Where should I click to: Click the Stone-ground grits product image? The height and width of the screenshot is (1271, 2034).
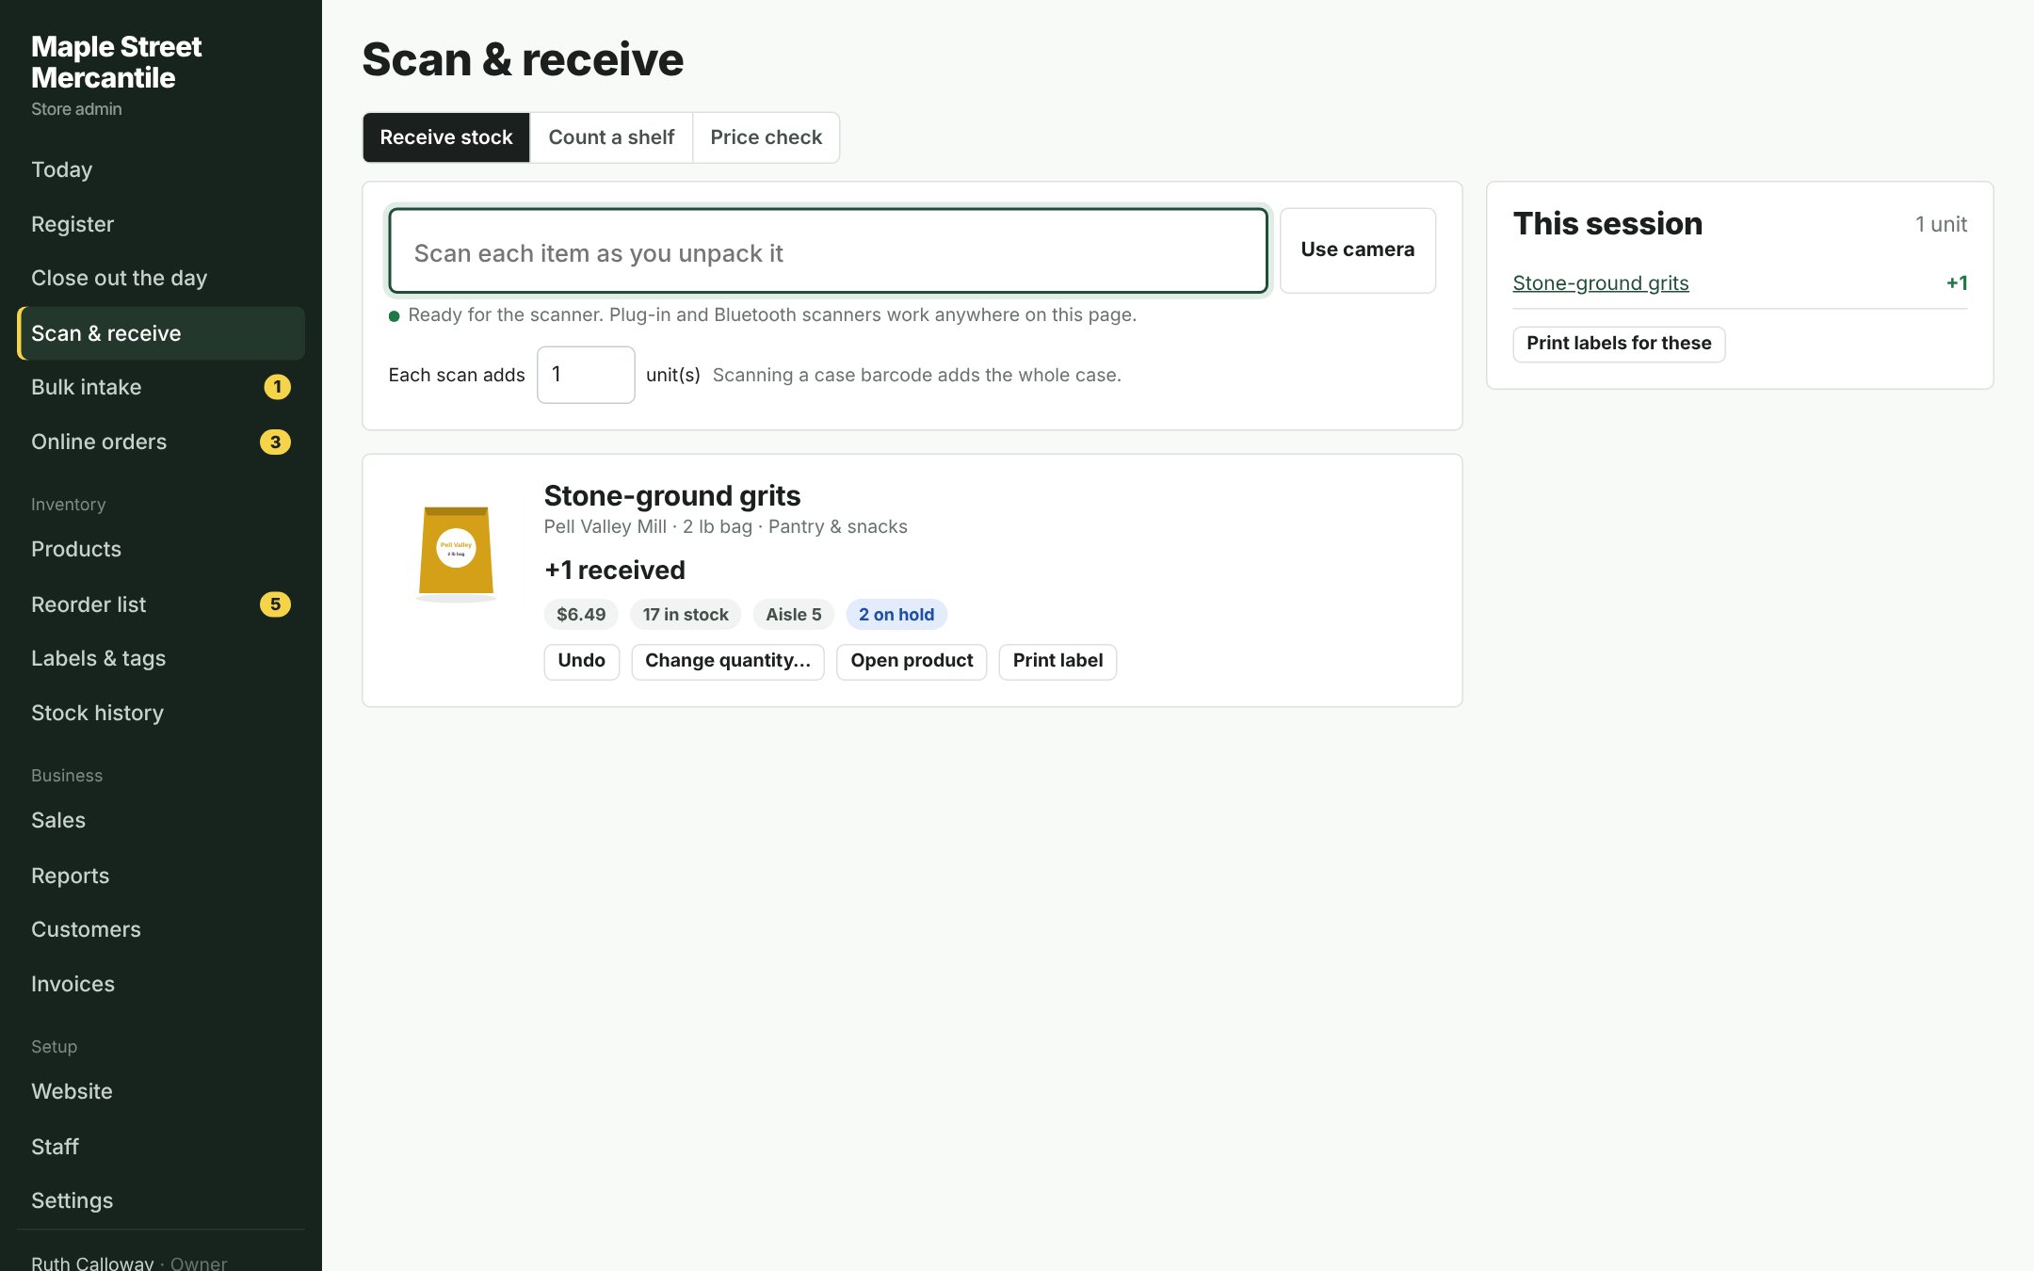pos(457,554)
